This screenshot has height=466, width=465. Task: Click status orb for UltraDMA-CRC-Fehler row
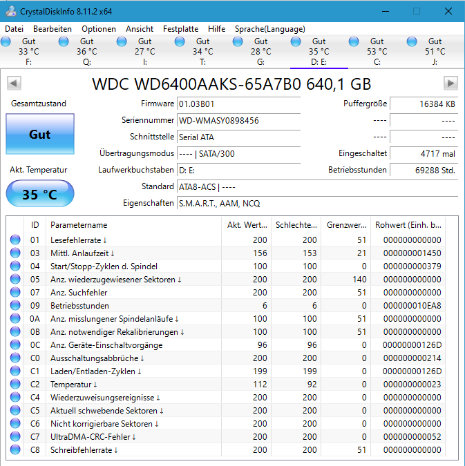coord(15,436)
